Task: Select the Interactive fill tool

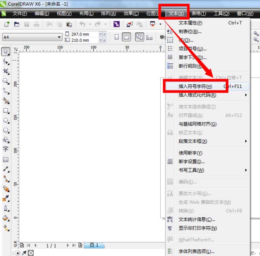Action: pos(6,228)
